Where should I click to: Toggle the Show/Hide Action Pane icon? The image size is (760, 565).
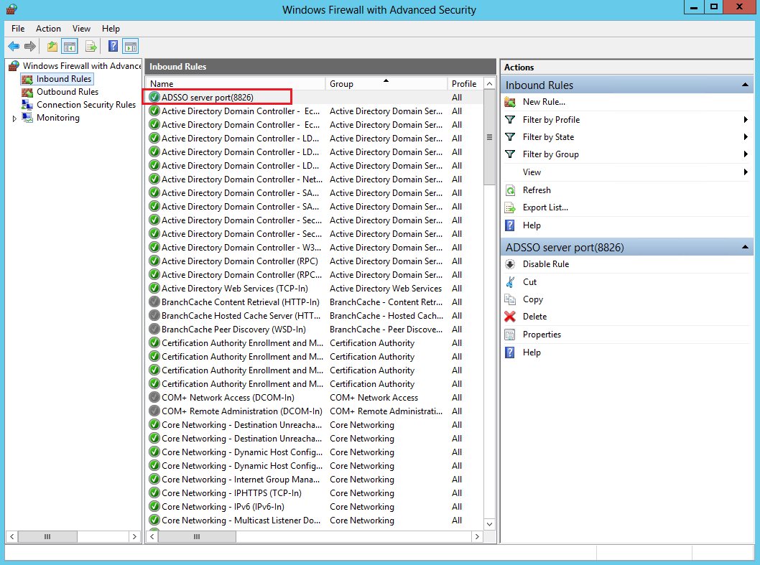(131, 47)
